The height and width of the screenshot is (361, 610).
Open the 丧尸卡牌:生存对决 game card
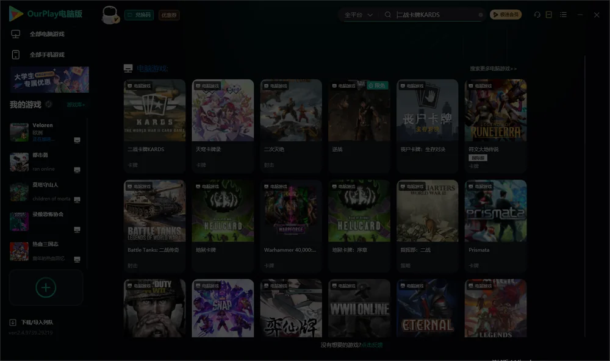[427, 126]
